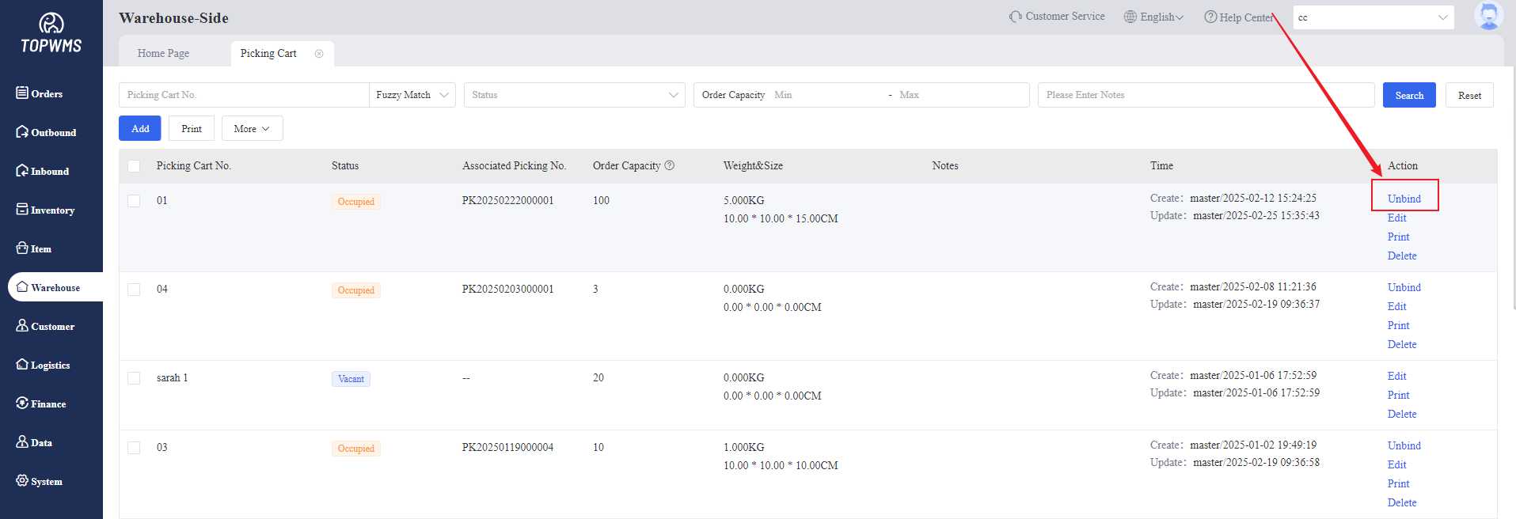Image resolution: width=1516 pixels, height=519 pixels.
Task: Switch to the Home Page tab
Action: pyautogui.click(x=163, y=54)
